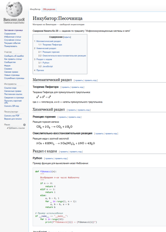This screenshot has width=166, height=232.
Task: Open the sidebar Содержание link
Action: coord(10,34)
